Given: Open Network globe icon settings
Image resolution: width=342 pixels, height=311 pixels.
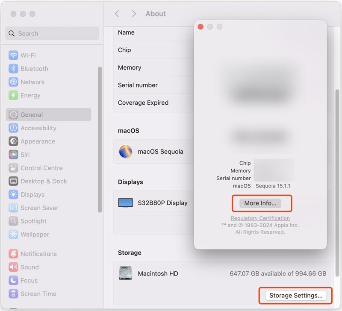Looking at the screenshot, I should [13, 82].
